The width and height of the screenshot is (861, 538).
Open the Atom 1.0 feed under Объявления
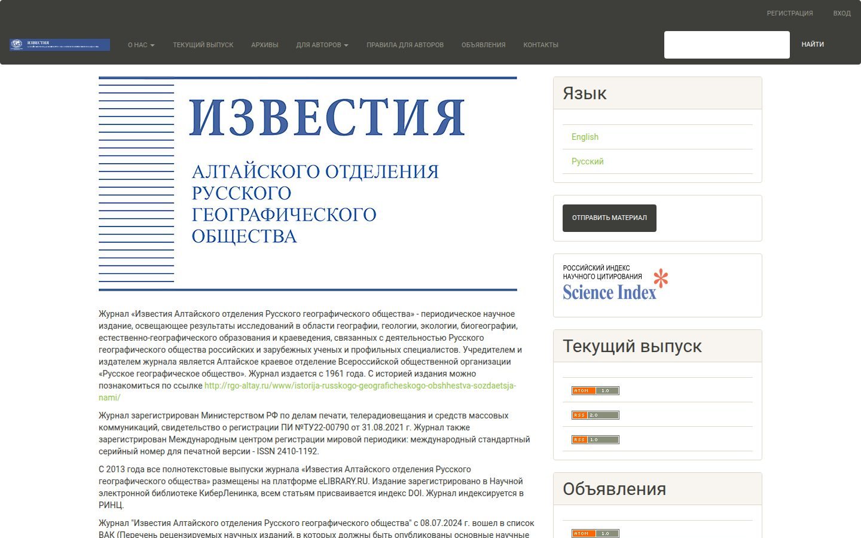[x=596, y=533]
